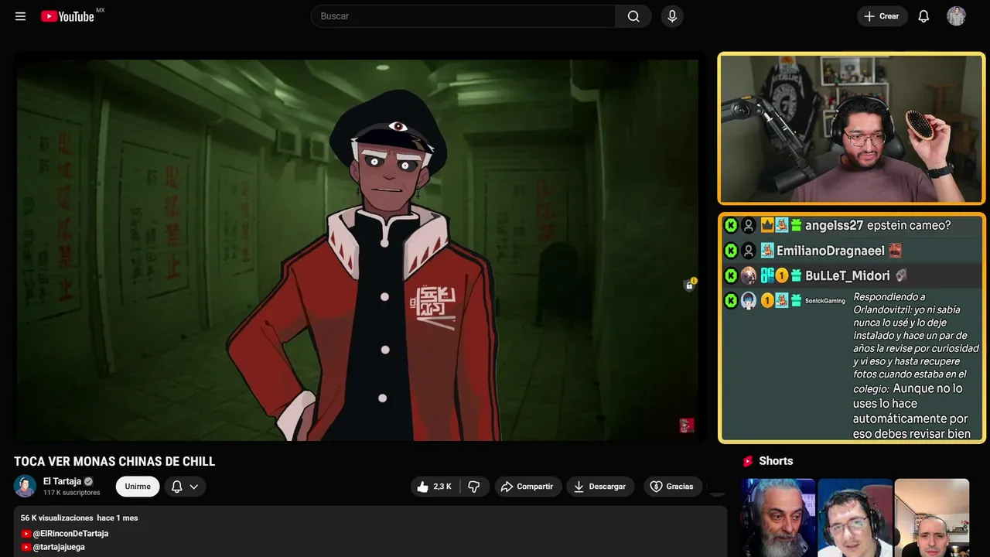Viewport: 990px width, 557px height.
Task: Open the @ElRinconDeTartaja link
Action: click(x=70, y=534)
